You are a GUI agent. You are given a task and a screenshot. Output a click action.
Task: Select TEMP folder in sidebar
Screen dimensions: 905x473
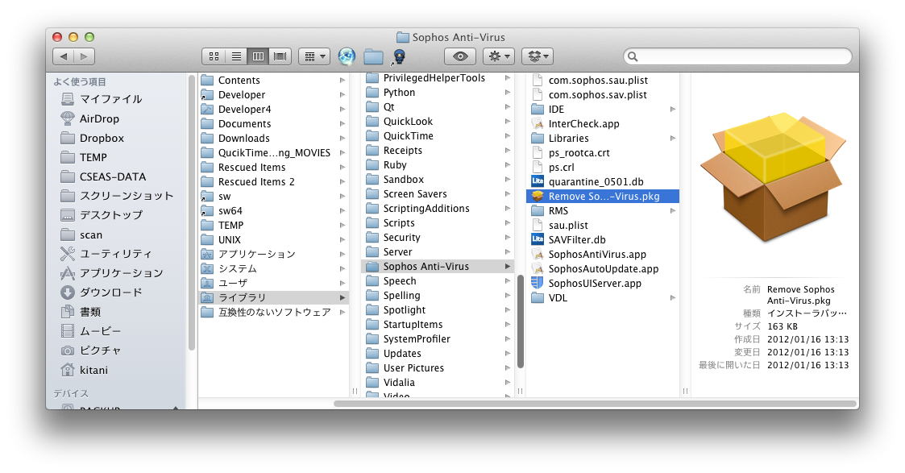click(x=93, y=157)
